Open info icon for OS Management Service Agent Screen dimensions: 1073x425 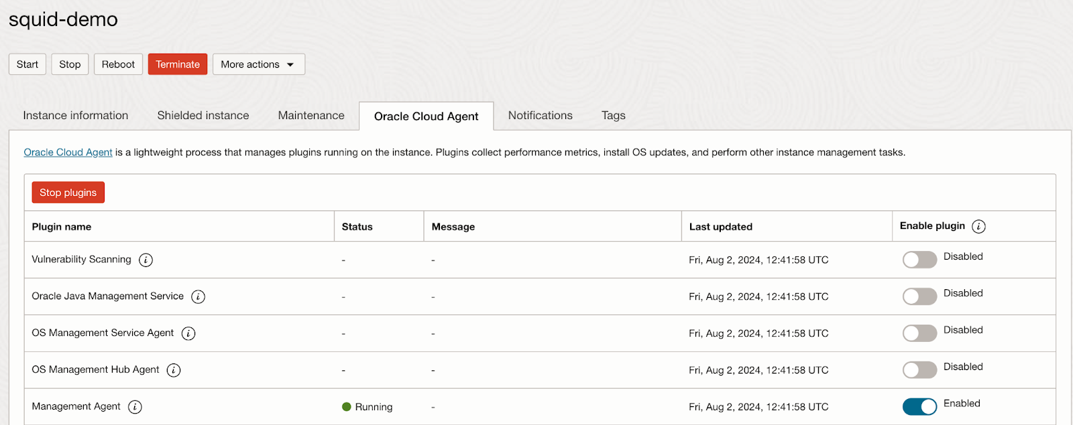[188, 333]
